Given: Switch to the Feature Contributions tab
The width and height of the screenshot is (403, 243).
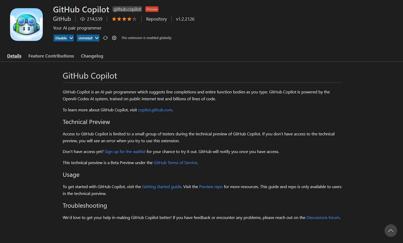Looking at the screenshot, I should [51, 56].
